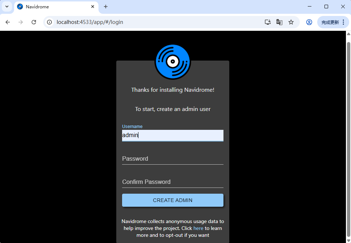Open the Chrome profile icon
The height and width of the screenshot is (243, 351).
tap(309, 22)
